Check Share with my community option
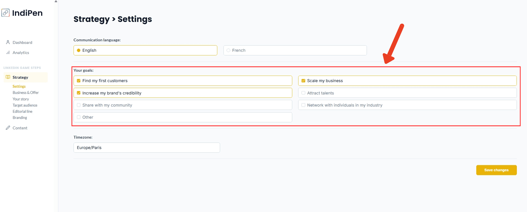The width and height of the screenshot is (527, 212). [x=79, y=105]
